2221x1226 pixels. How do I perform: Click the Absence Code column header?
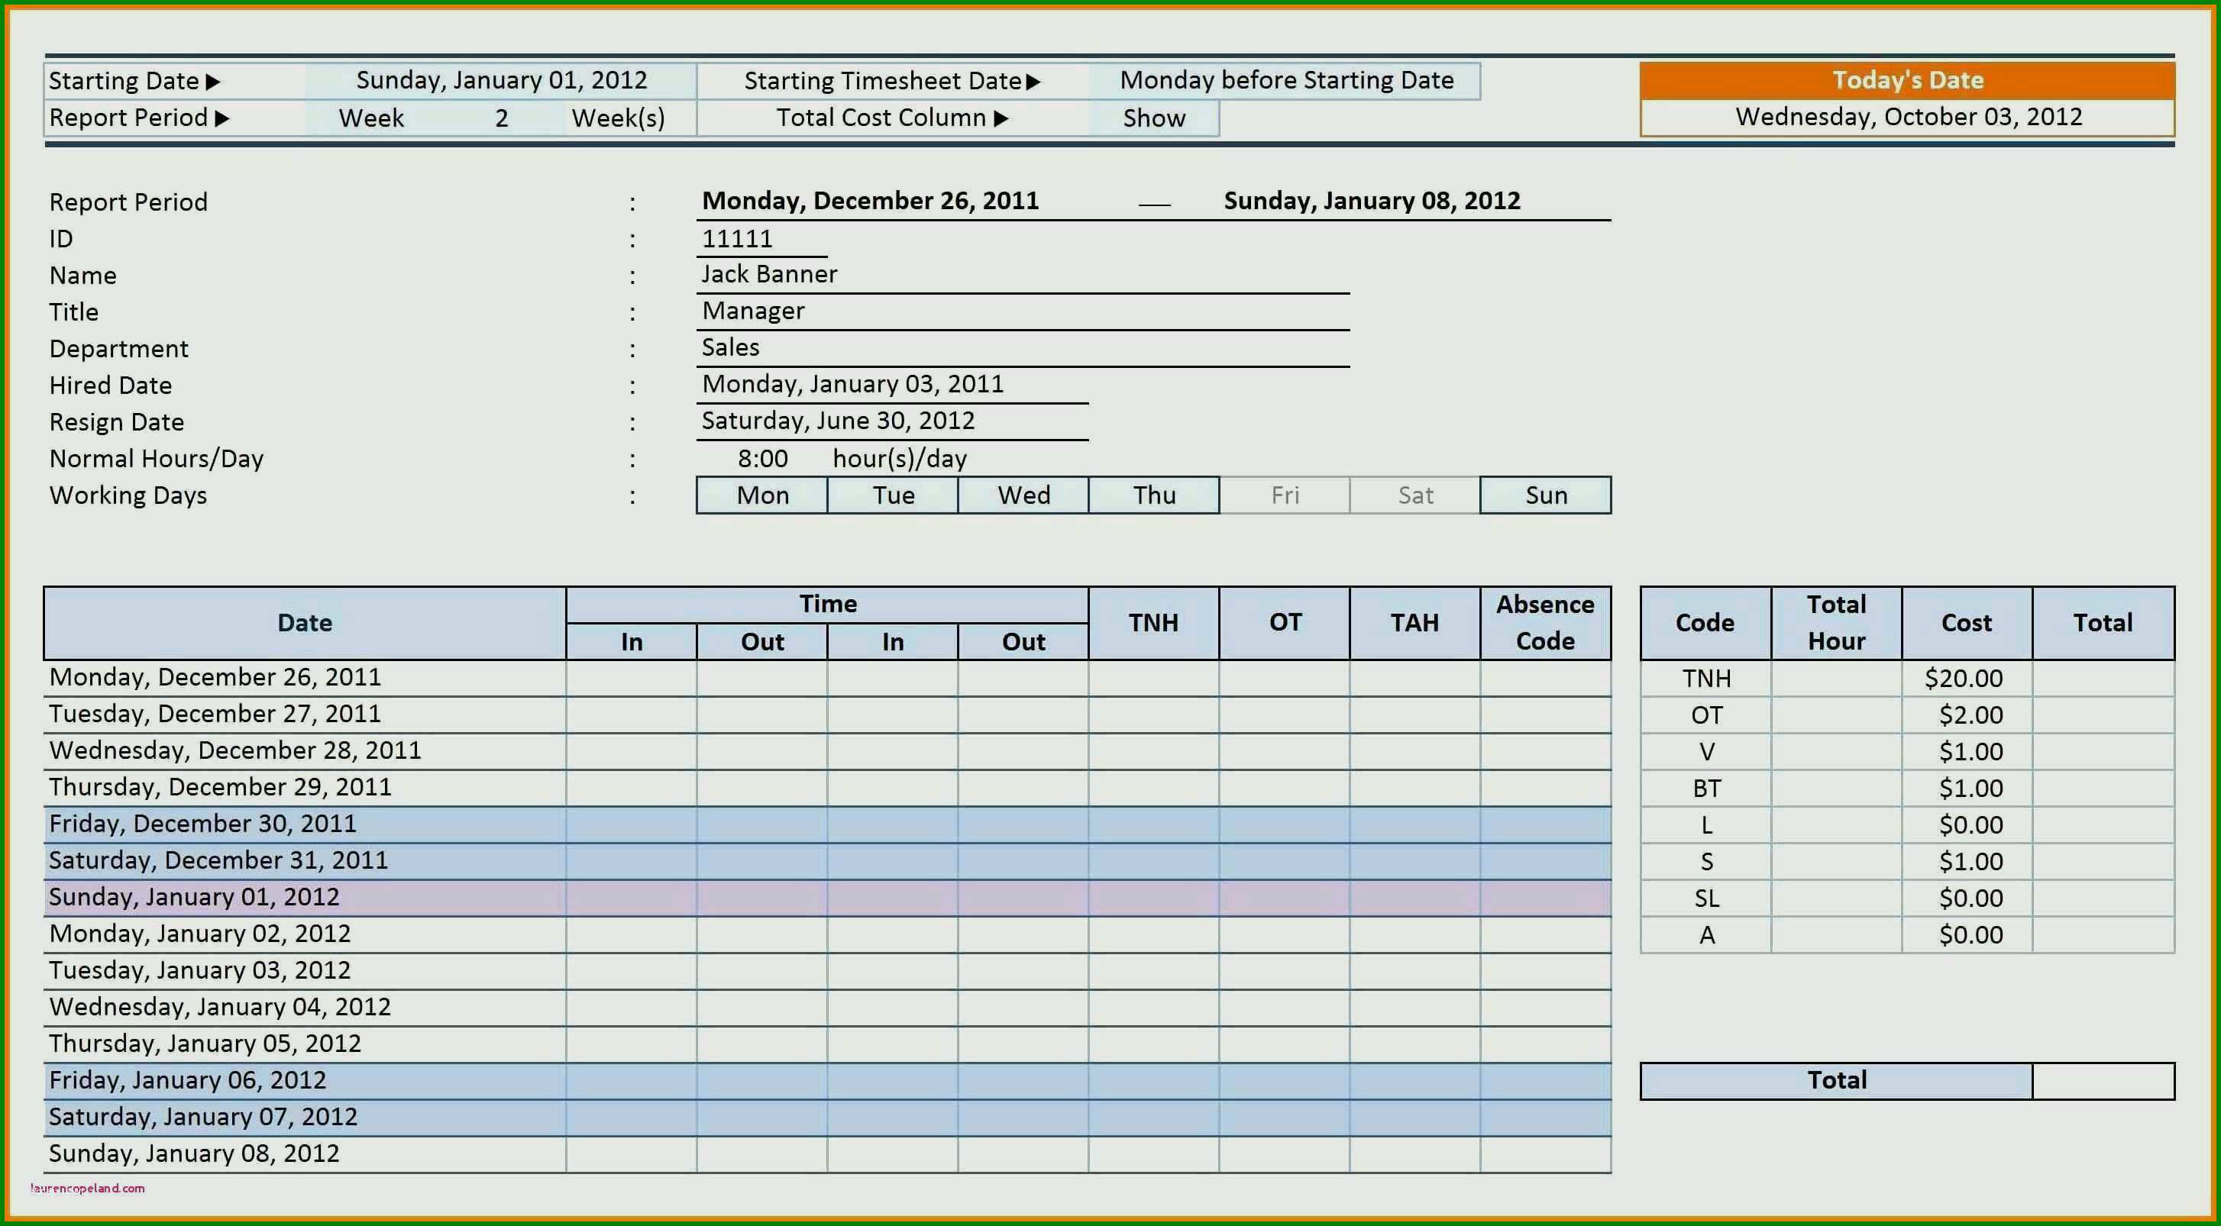[x=1546, y=623]
